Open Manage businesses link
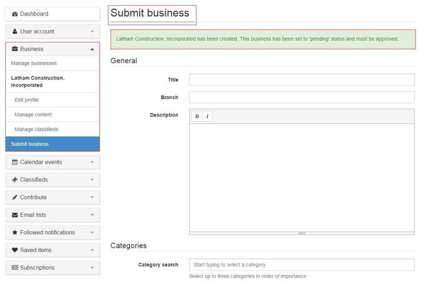Screen dimensions: 424x284 34,63
